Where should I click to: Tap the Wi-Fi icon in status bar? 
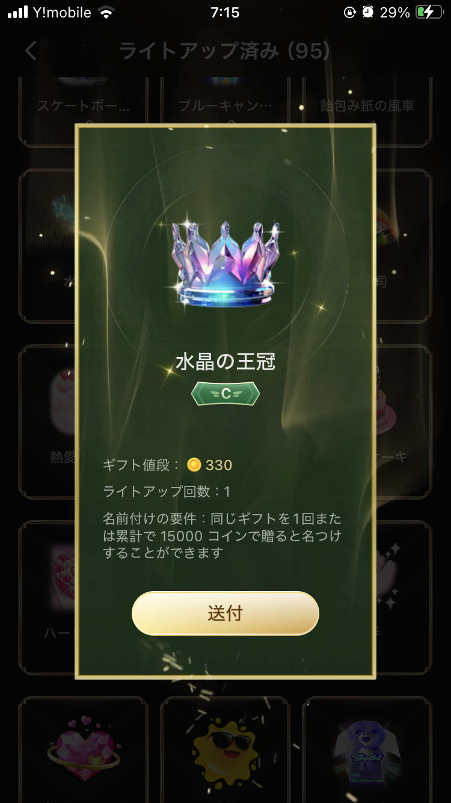pos(106,13)
